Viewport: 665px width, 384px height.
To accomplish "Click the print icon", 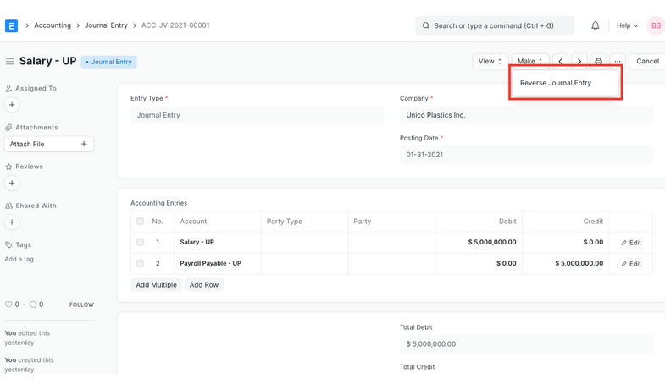I will point(598,62).
